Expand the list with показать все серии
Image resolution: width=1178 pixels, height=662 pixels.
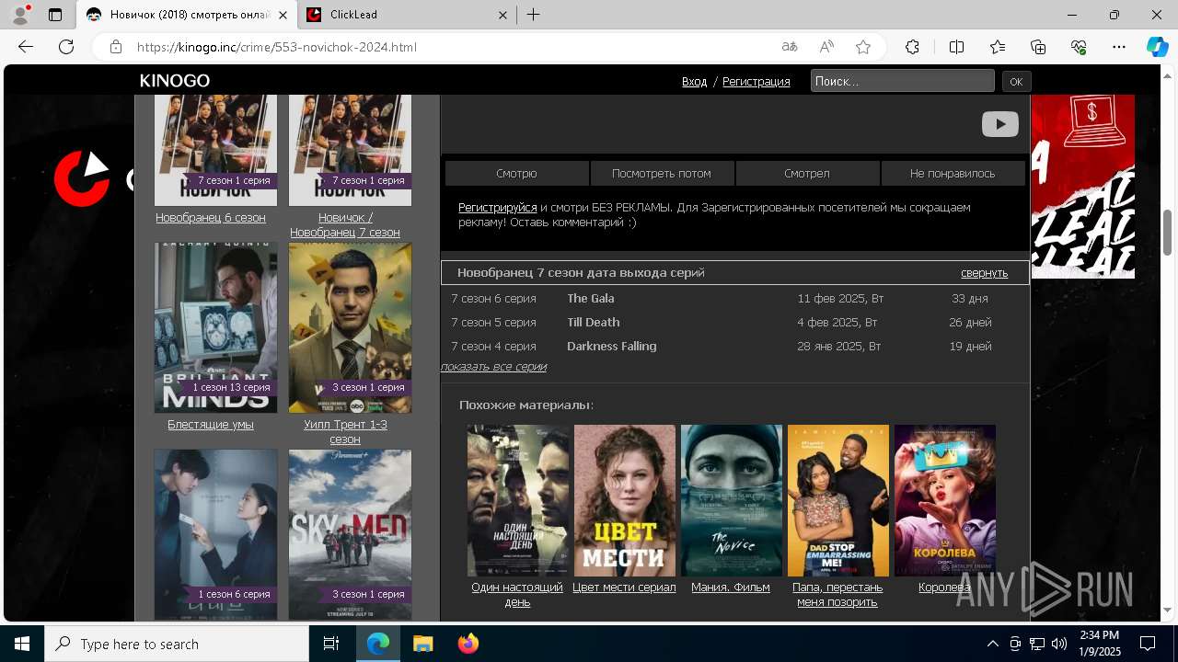click(494, 367)
